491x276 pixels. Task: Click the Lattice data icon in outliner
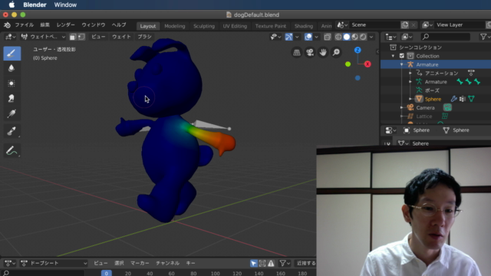tap(445, 116)
